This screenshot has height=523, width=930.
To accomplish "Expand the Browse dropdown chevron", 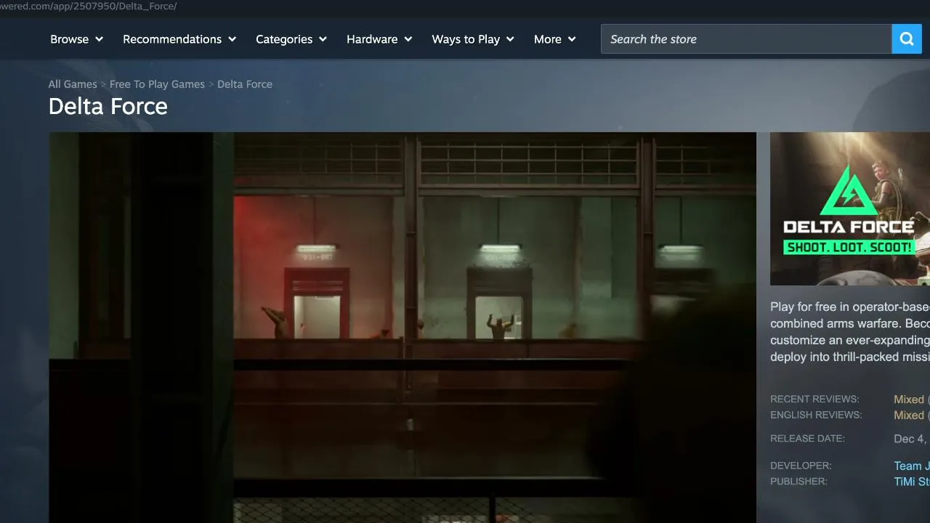I will pos(99,39).
